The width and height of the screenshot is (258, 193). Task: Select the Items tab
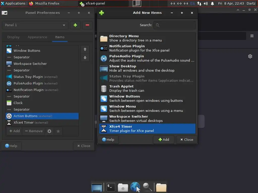[60, 37]
